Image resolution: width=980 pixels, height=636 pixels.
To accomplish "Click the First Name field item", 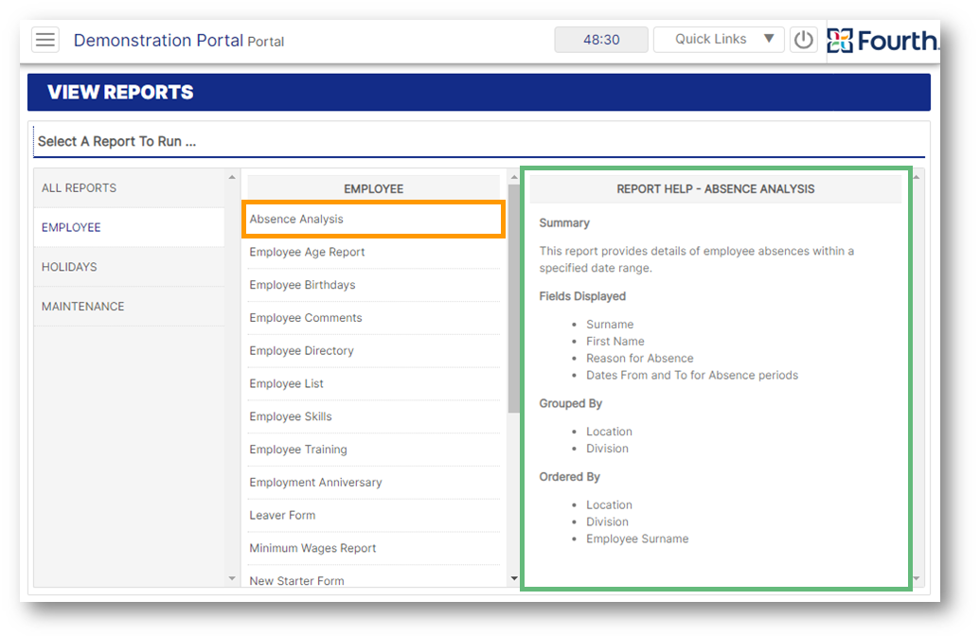I will 615,342.
